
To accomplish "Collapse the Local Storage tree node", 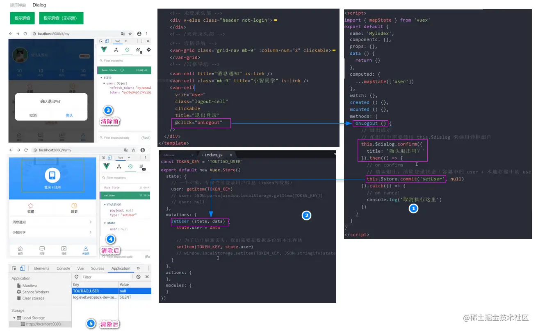I will tap(14, 318).
